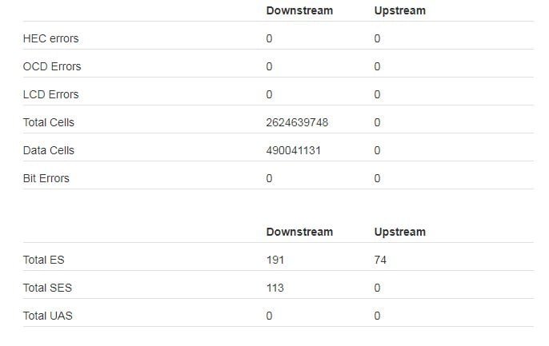
Task: Click the HEC errors row label
Action: coord(50,38)
